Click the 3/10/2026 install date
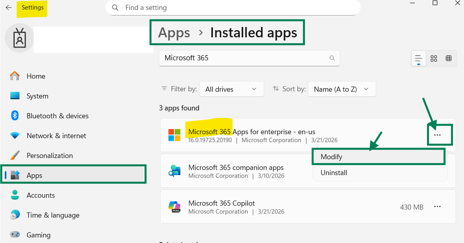 point(271,176)
